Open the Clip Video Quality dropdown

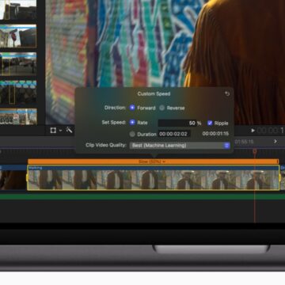pos(180,146)
